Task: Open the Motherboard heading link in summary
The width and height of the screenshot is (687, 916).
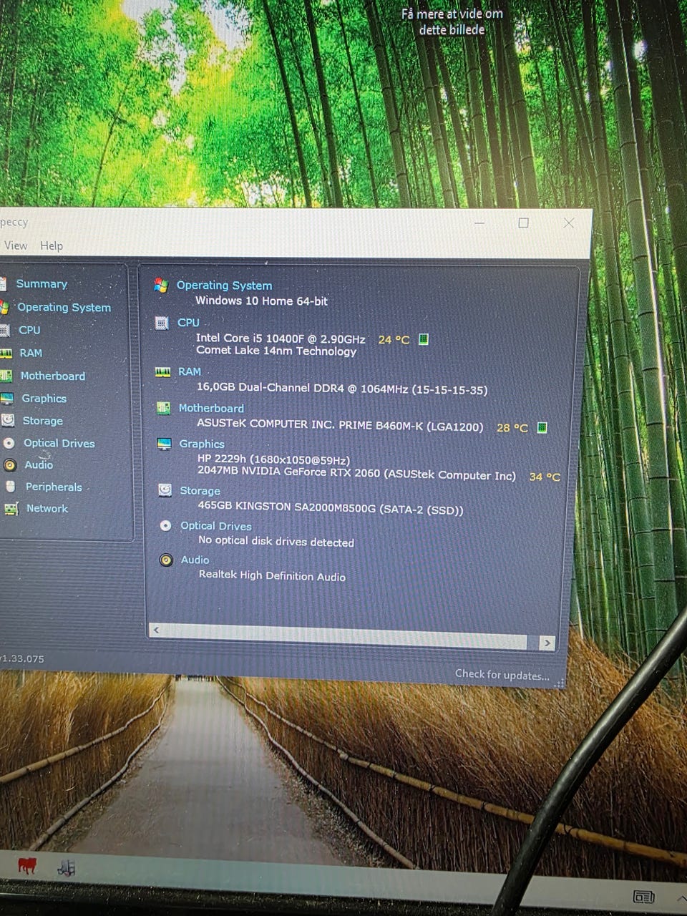Action: coord(211,408)
